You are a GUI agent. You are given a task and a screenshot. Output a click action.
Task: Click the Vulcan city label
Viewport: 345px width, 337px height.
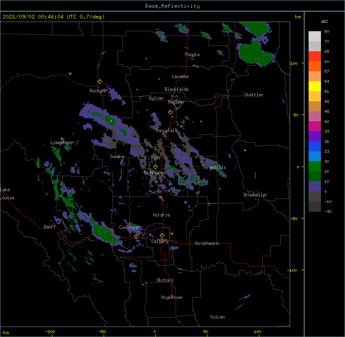coord(217,317)
